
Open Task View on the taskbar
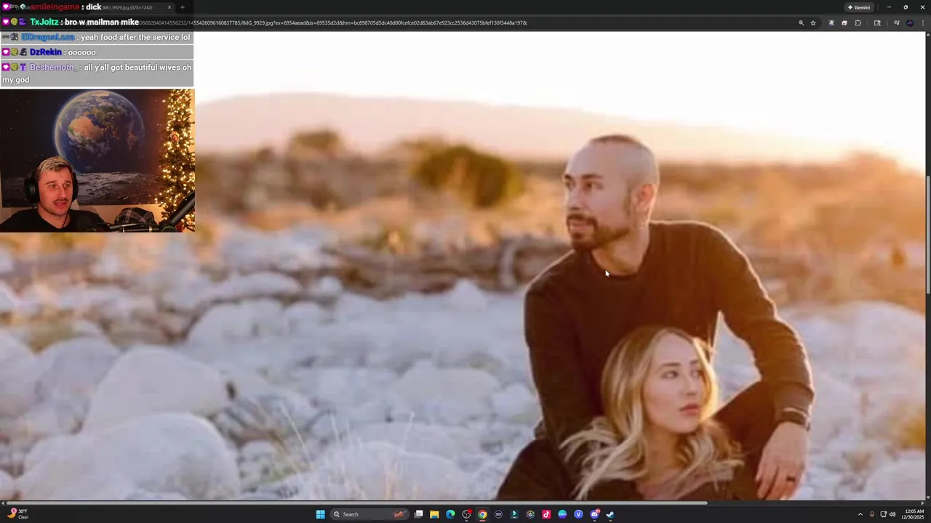pos(419,514)
